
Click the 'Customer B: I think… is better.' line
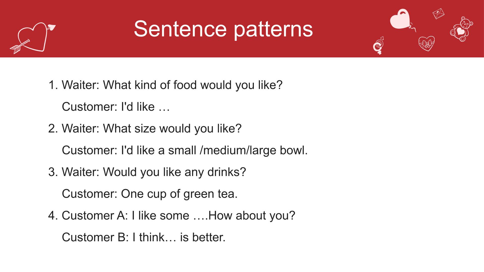(x=144, y=237)
